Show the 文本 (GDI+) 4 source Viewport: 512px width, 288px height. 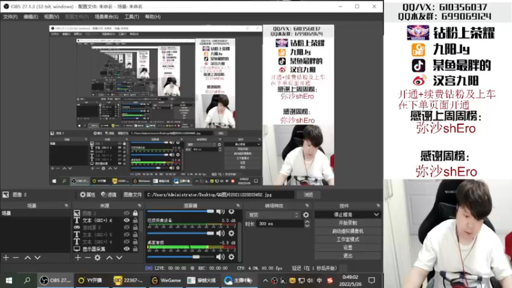(127, 242)
